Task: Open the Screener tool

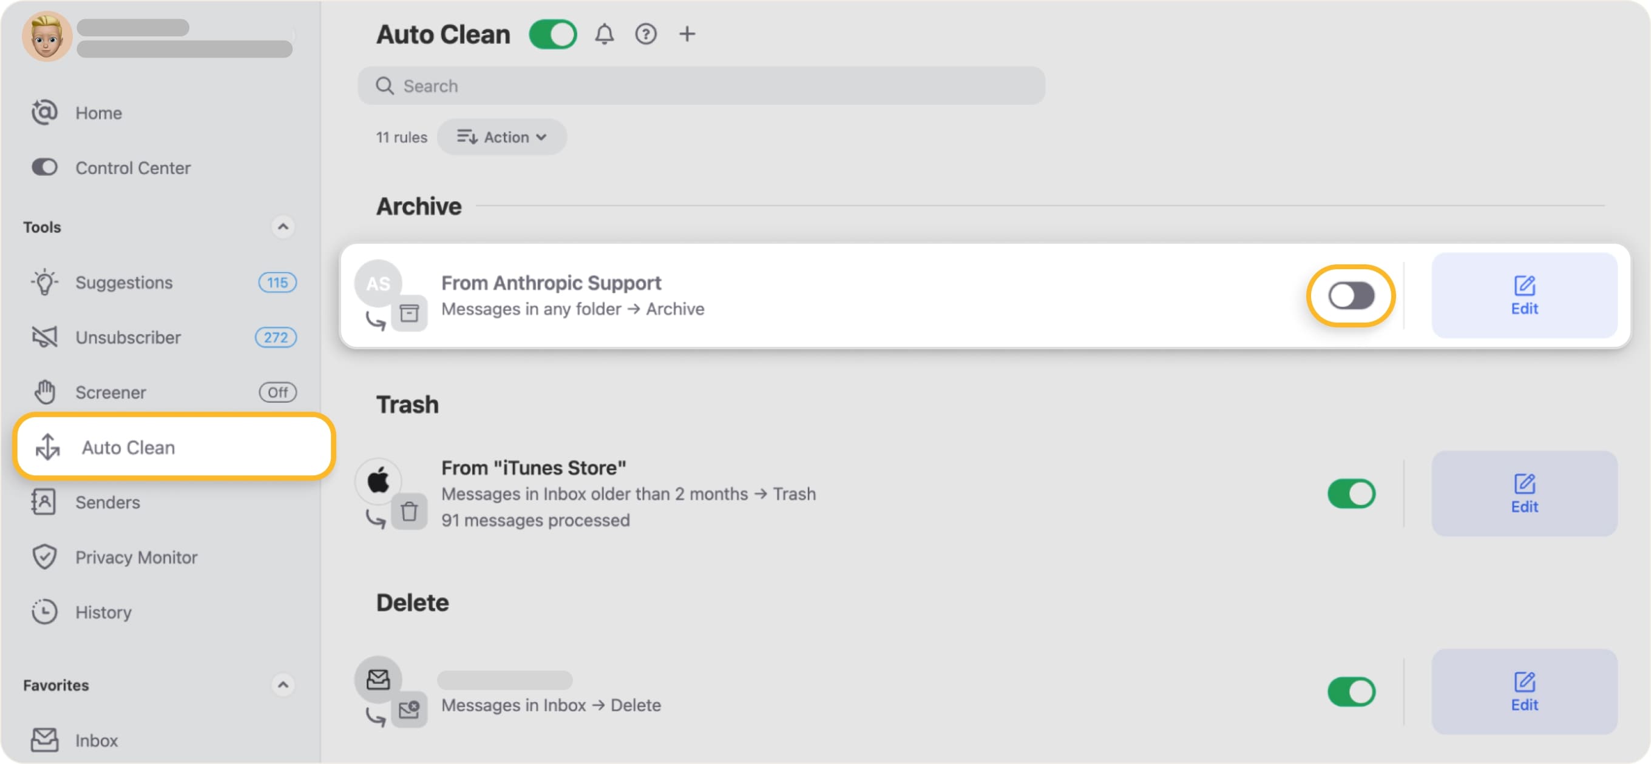Action: 110,392
